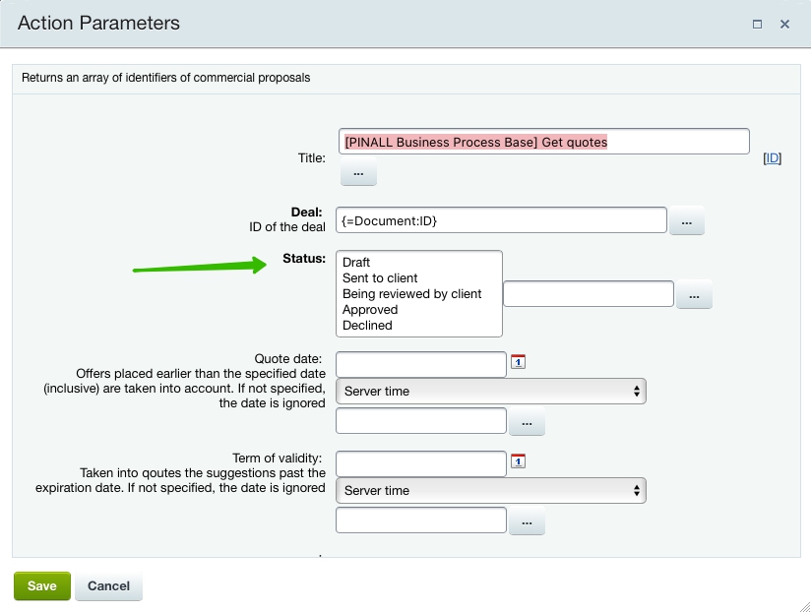This screenshot has width=811, height=612.
Task: Click the ellipsis button beside Status field
Action: [693, 295]
